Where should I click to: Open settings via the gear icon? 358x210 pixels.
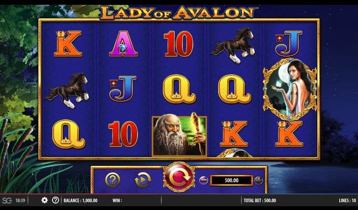click(x=45, y=201)
